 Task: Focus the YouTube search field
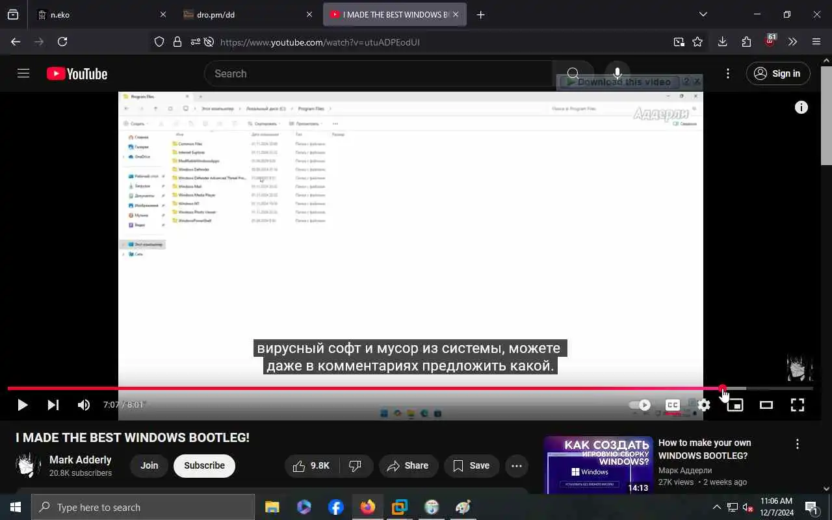378,73
